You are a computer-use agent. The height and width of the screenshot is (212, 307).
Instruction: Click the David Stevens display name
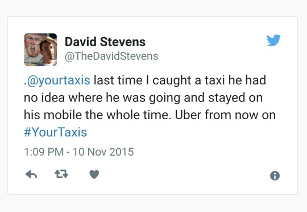(105, 42)
